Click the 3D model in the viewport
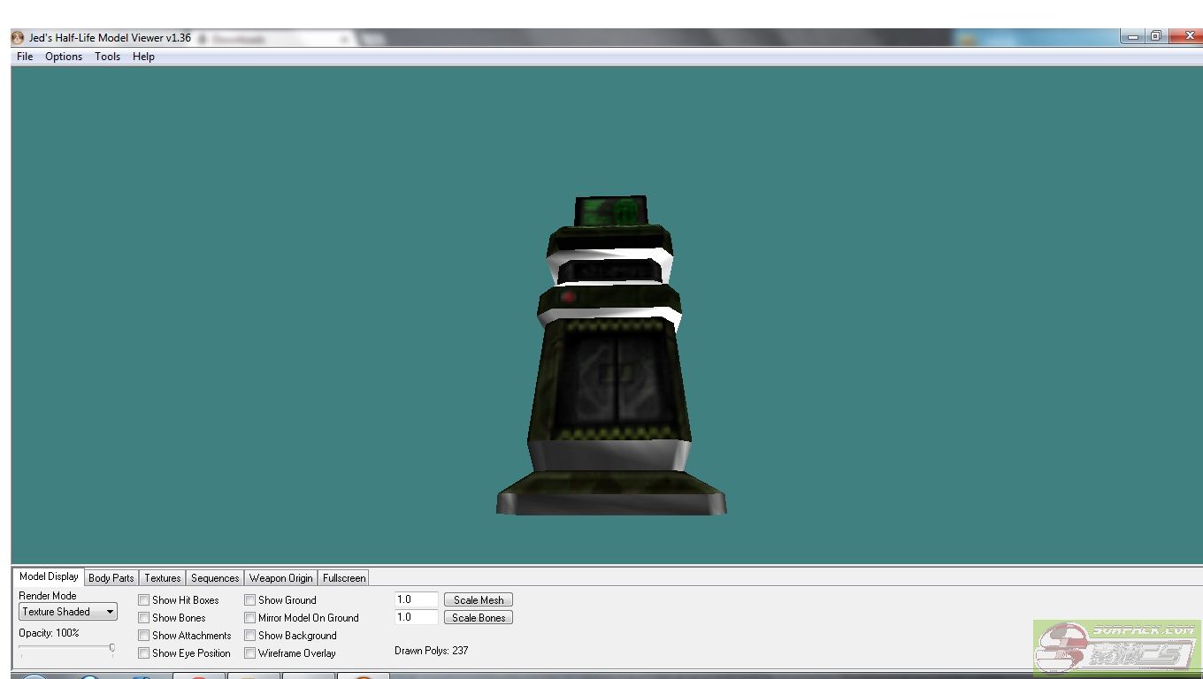The width and height of the screenshot is (1203, 679). click(610, 356)
